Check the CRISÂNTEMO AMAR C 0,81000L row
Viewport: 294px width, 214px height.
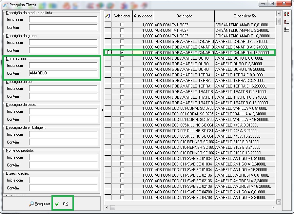click(x=122, y=25)
